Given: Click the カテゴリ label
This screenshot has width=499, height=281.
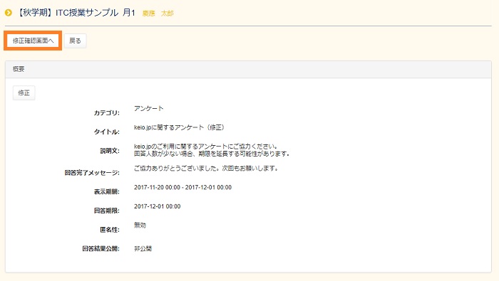Looking at the screenshot, I should tap(107, 112).
